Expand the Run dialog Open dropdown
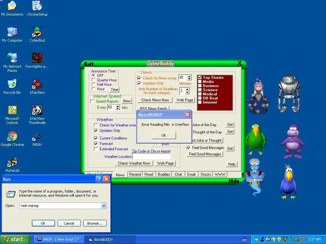 point(103,206)
